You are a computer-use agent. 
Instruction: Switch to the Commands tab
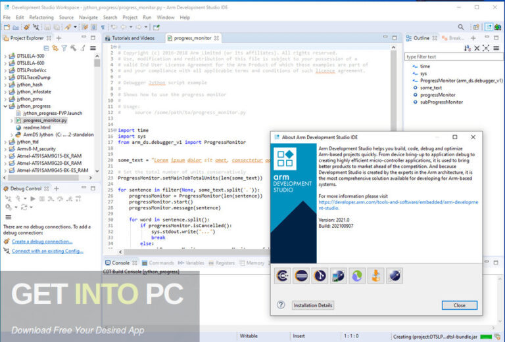[158, 263]
